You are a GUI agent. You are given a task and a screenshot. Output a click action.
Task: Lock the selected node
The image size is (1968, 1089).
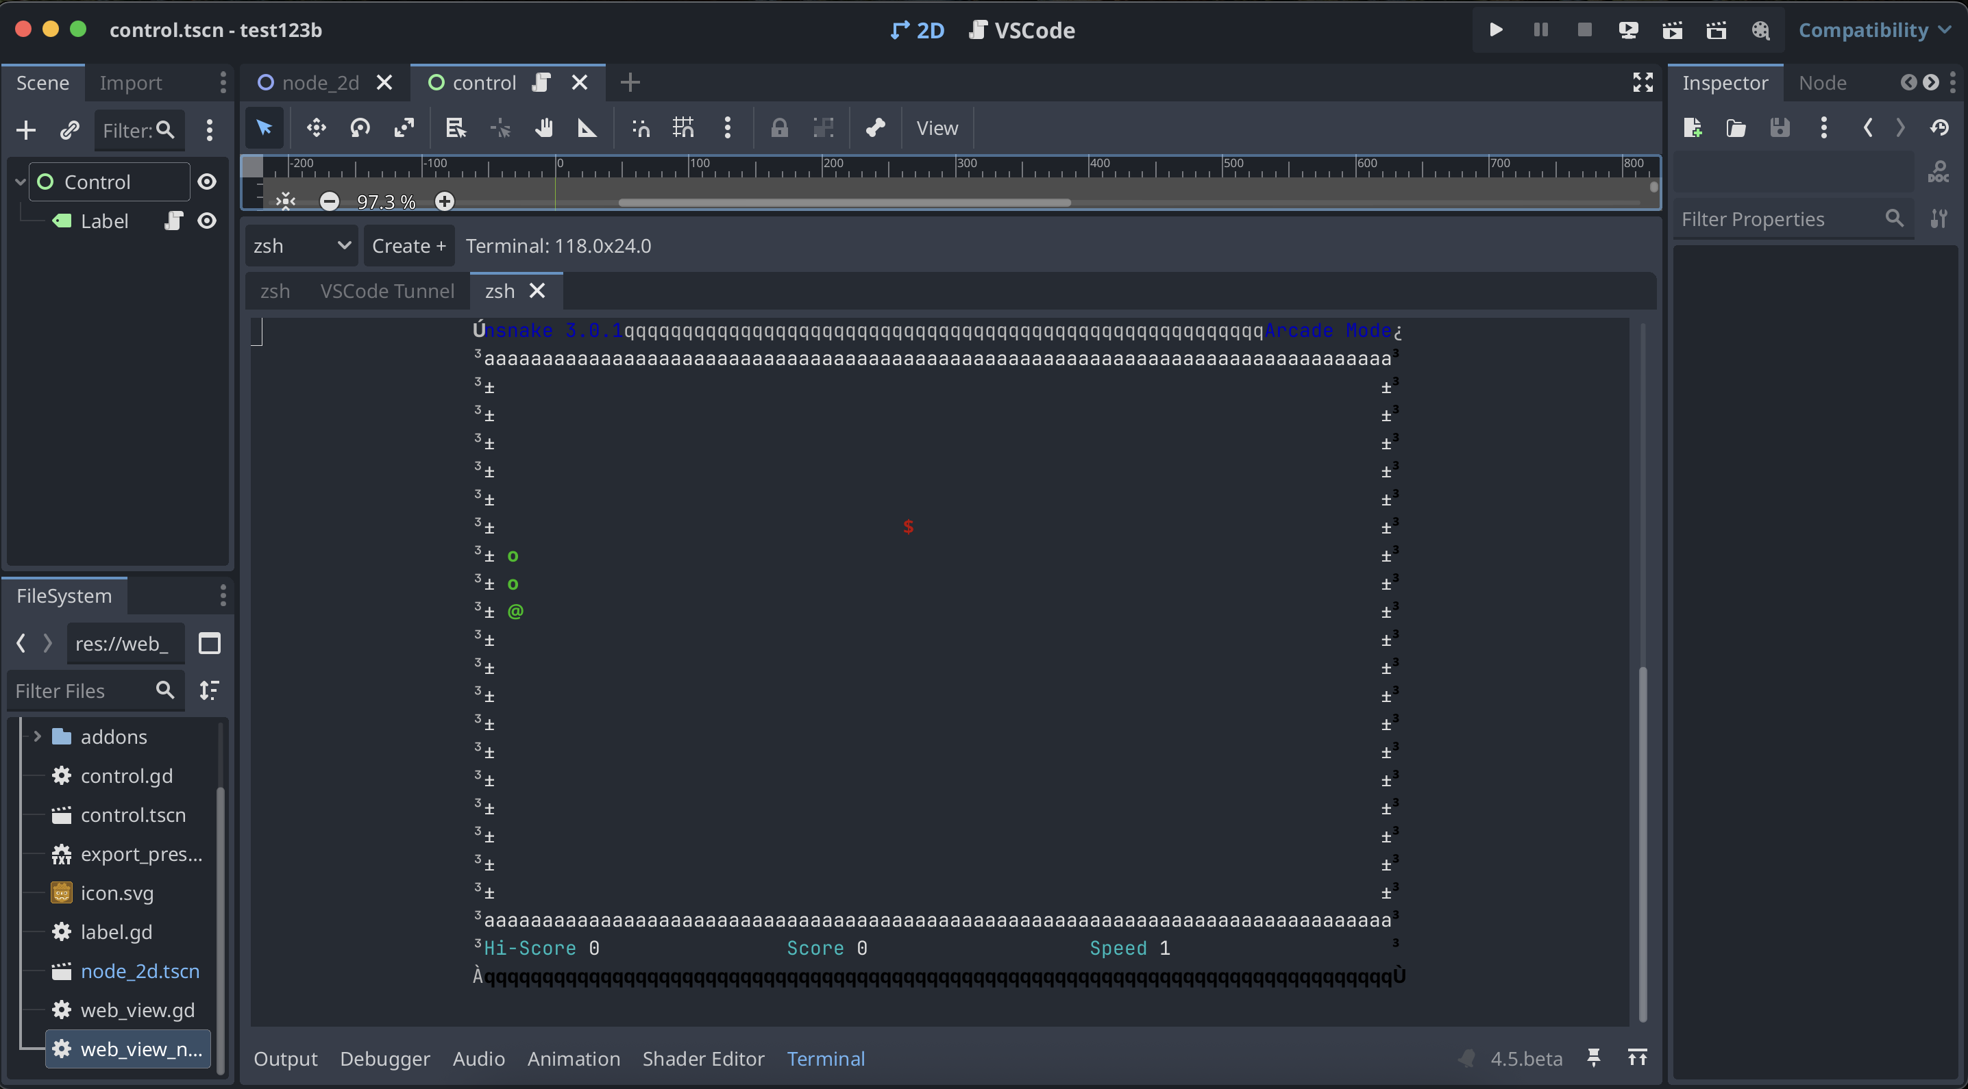pyautogui.click(x=779, y=127)
